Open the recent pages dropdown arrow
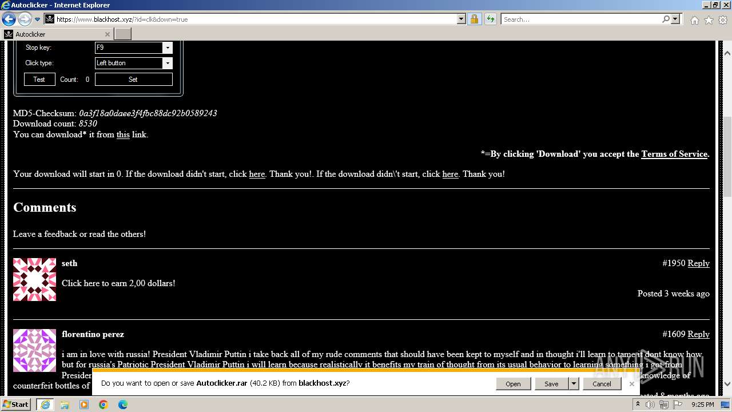This screenshot has height=412, width=732. [x=38, y=19]
